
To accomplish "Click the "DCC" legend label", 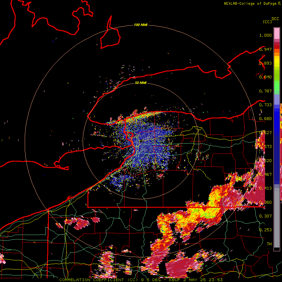I will click(275, 19).
